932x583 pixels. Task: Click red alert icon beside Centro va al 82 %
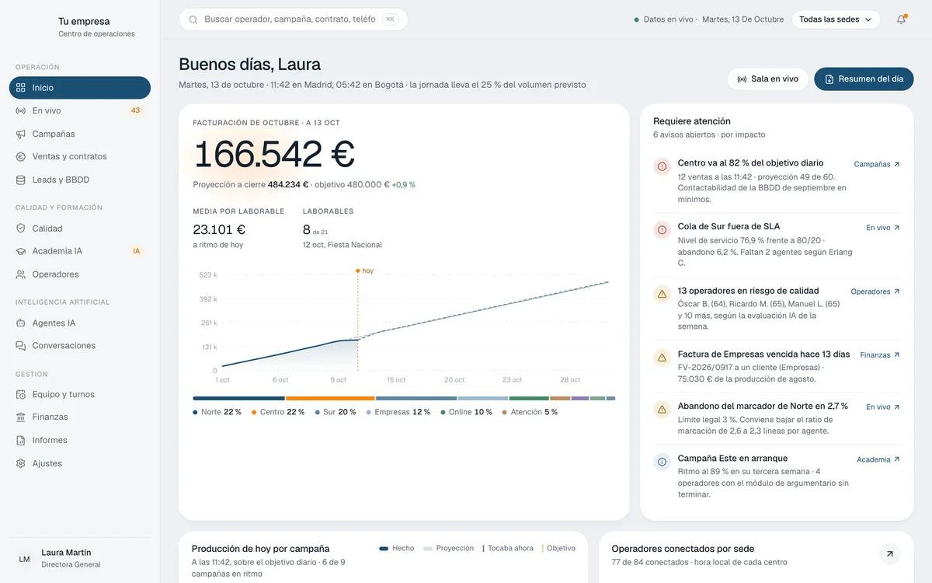[662, 166]
